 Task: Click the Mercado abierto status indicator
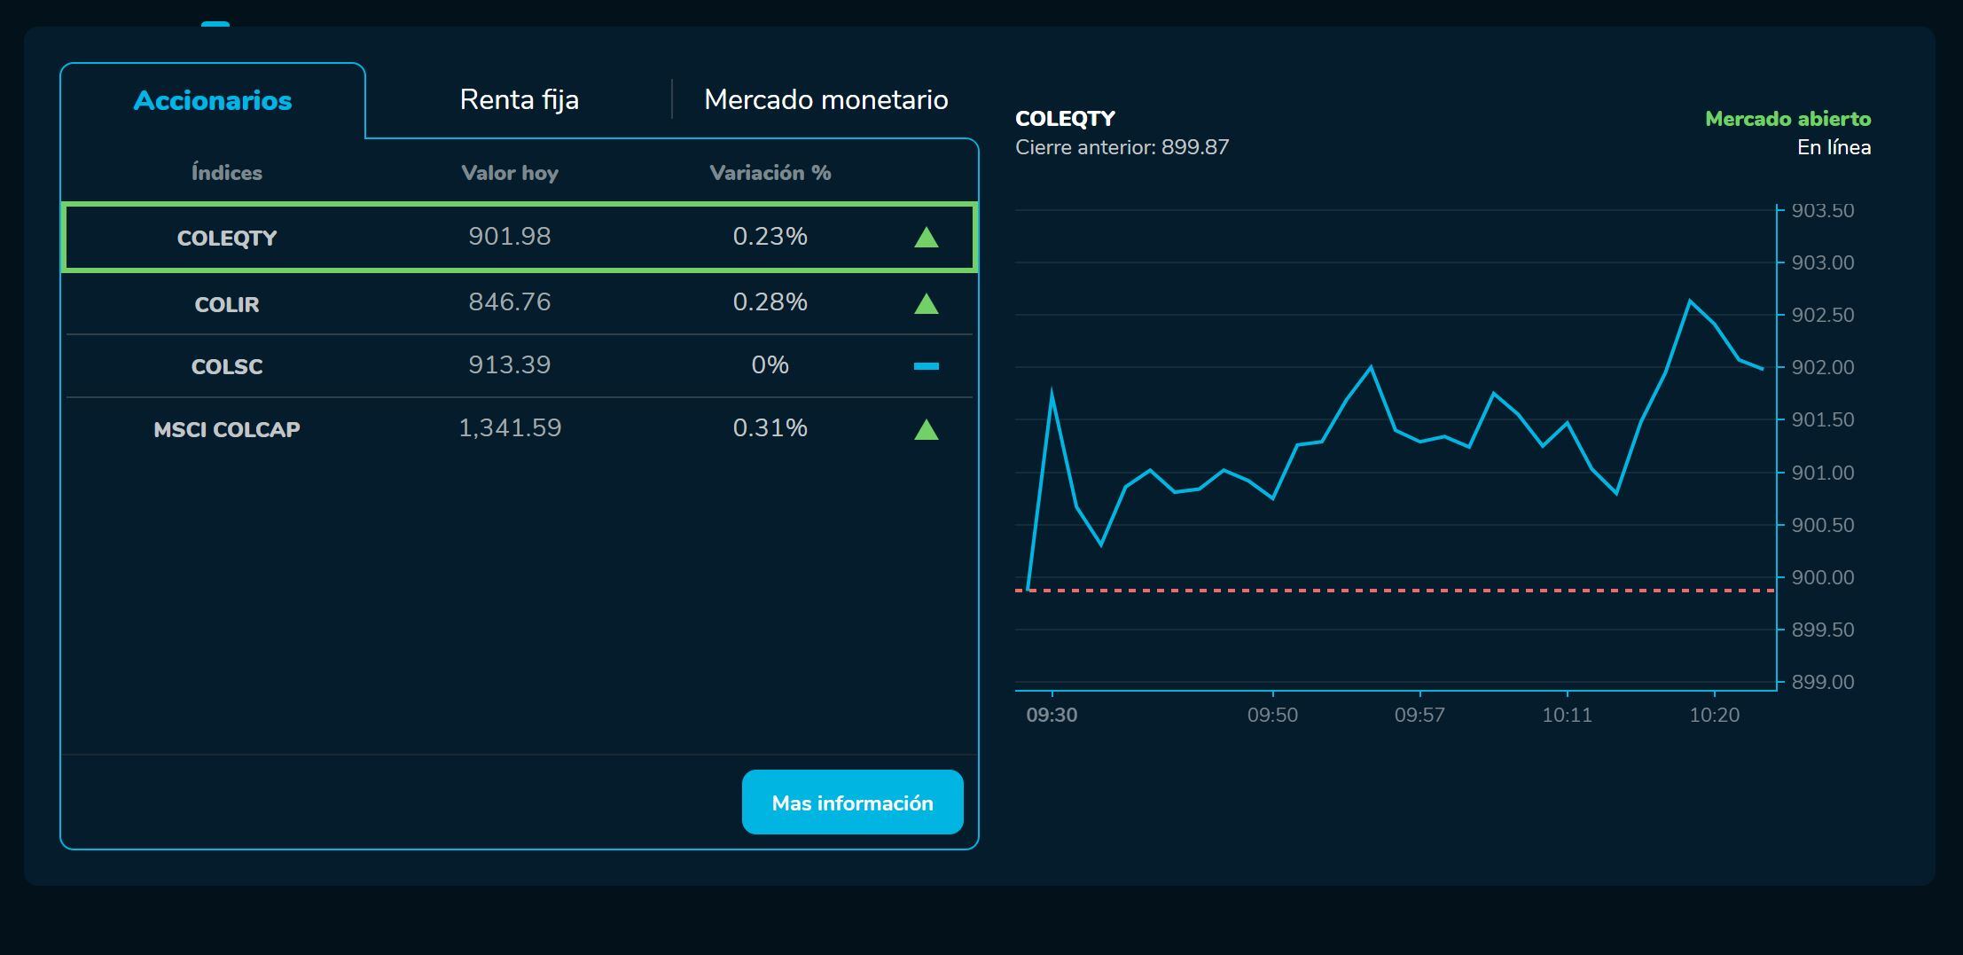pos(1788,118)
